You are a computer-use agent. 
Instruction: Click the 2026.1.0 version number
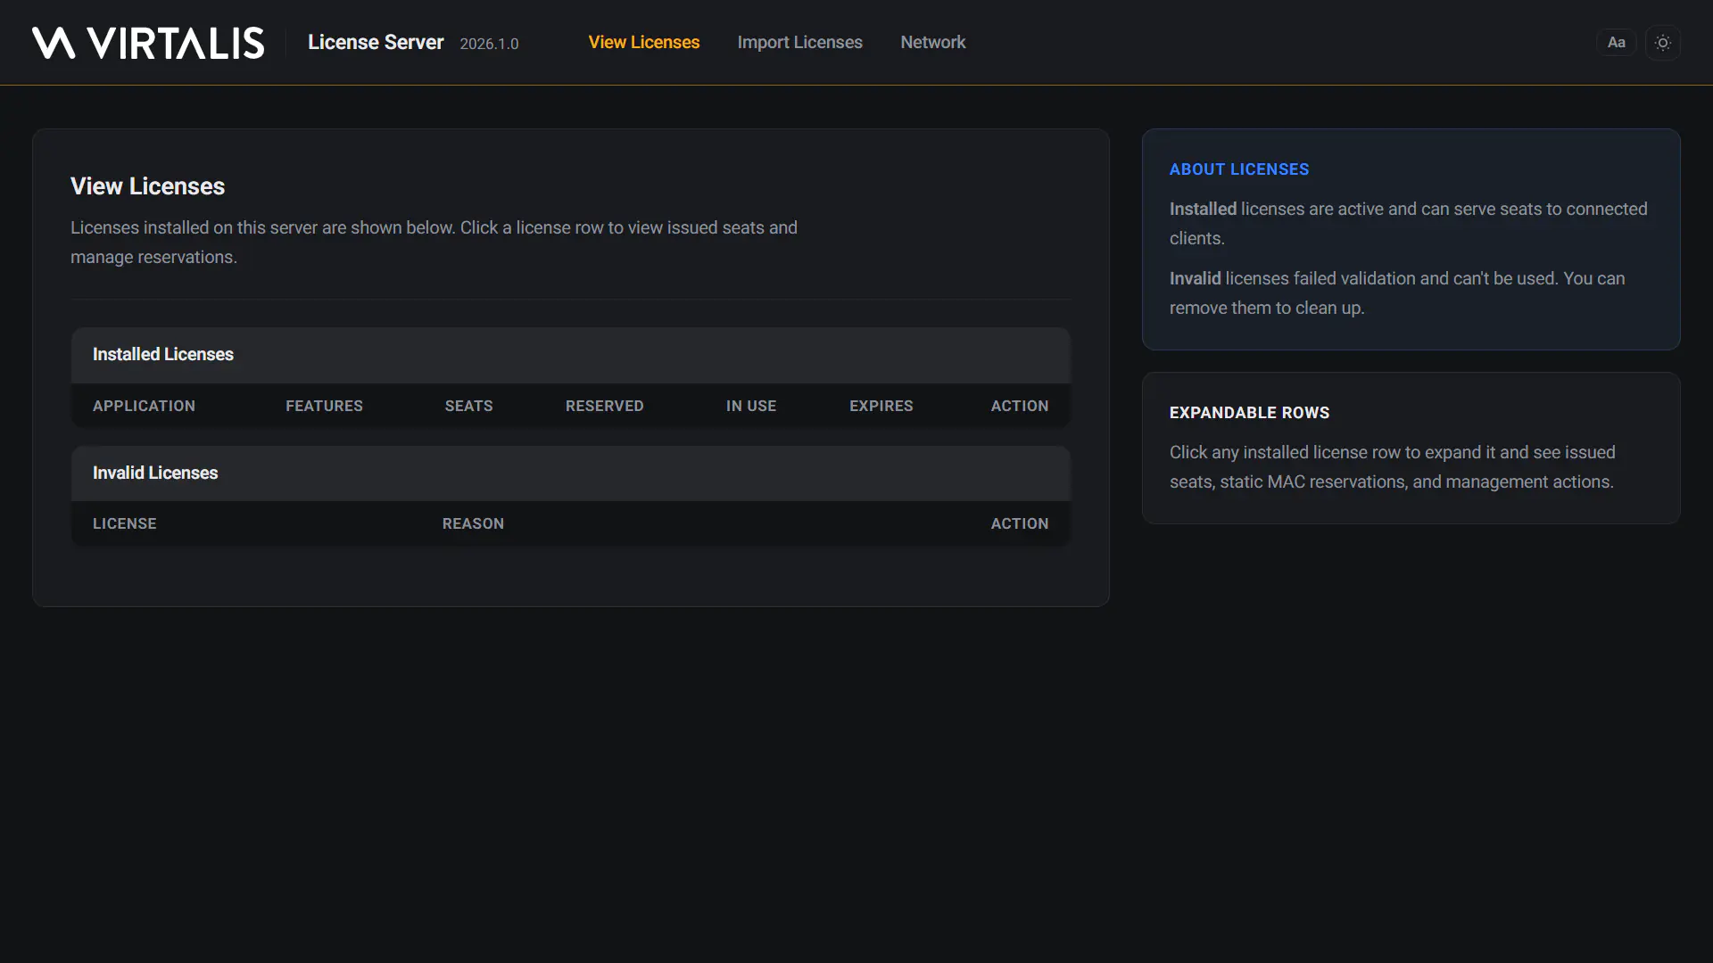(489, 44)
